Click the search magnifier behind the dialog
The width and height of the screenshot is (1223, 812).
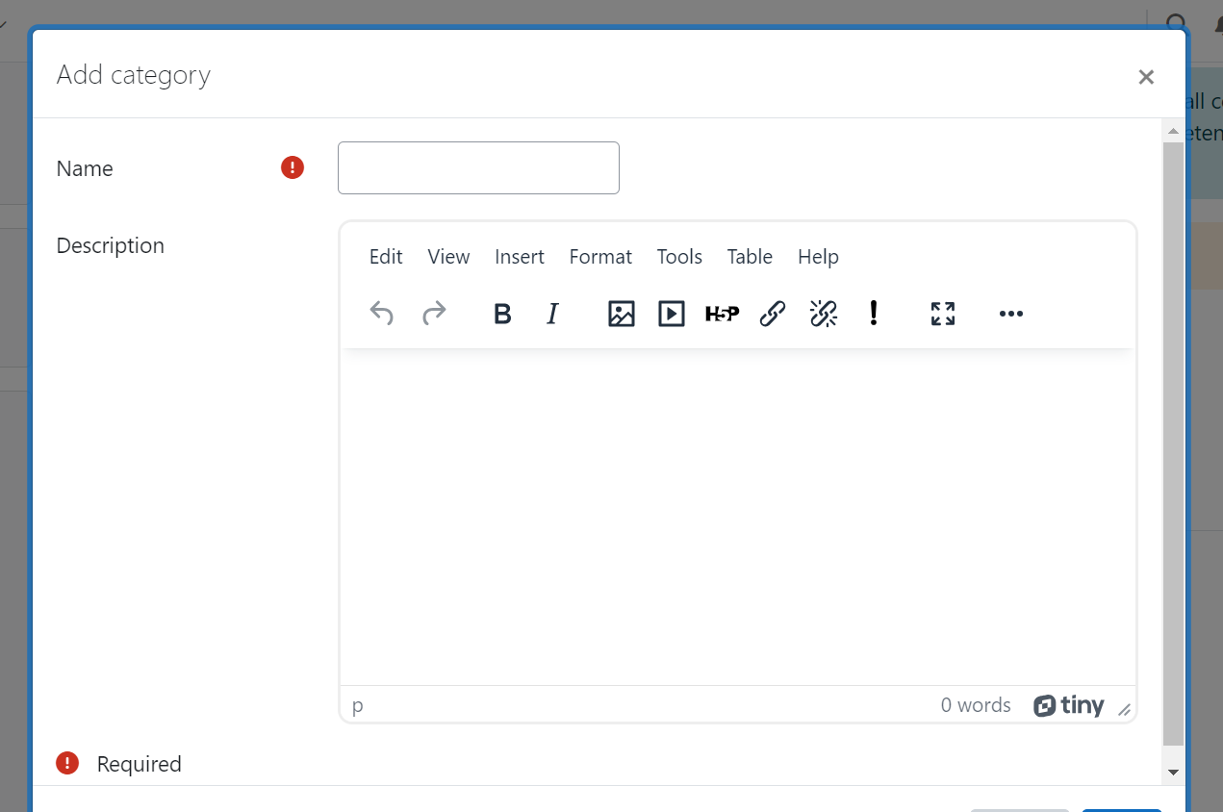tap(1176, 25)
